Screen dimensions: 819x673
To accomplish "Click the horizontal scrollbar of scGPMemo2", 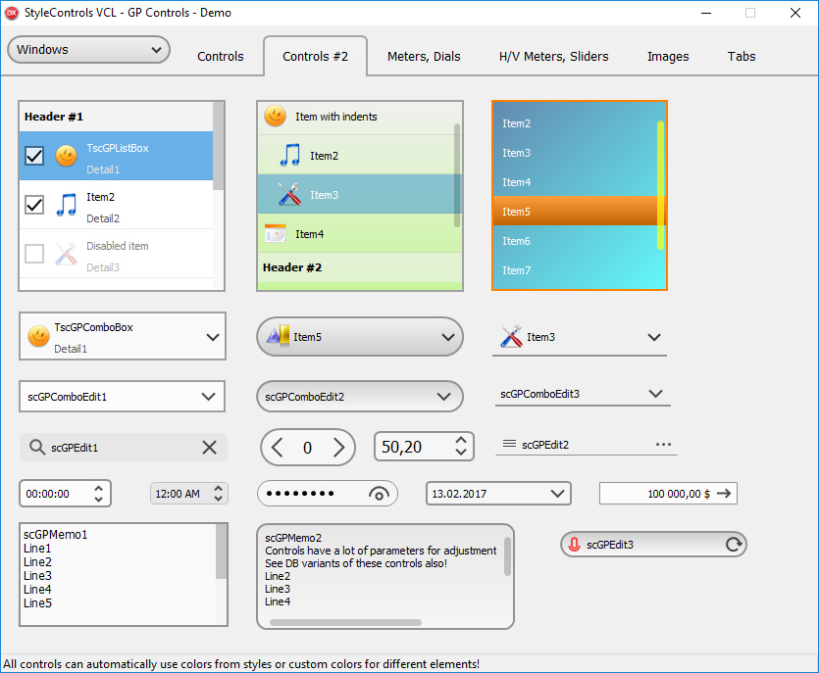I will 345,622.
